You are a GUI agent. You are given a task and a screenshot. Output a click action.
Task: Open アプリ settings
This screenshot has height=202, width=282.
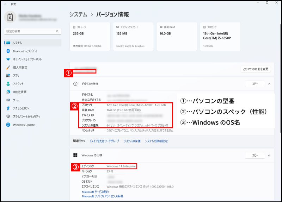[33, 75]
